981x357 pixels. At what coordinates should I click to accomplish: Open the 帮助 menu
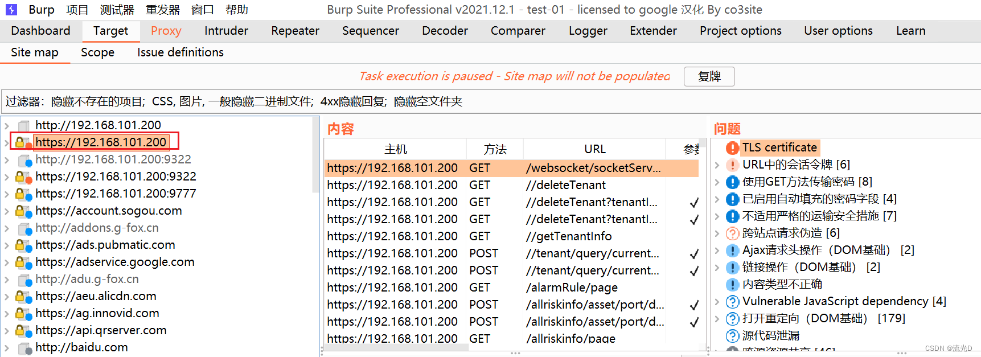pos(236,10)
